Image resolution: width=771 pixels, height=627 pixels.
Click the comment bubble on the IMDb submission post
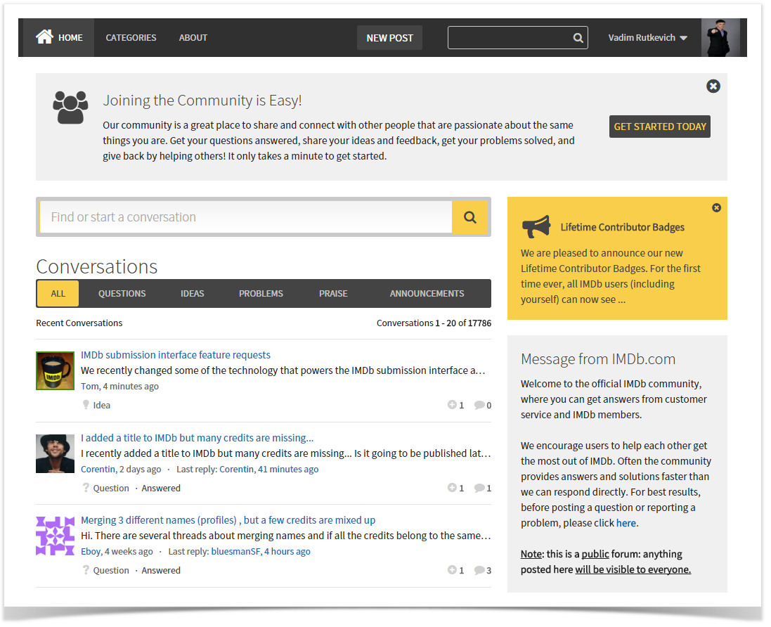point(479,405)
